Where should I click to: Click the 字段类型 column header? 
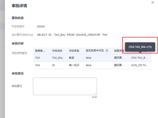point(74,51)
